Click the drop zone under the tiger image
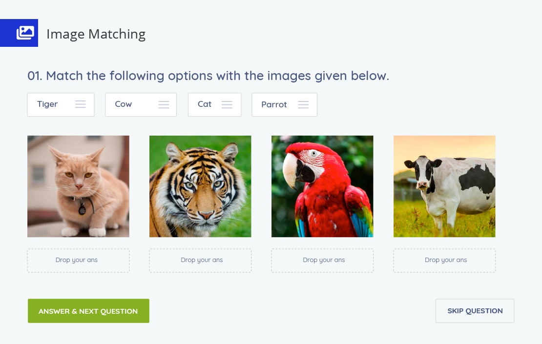 (201, 261)
